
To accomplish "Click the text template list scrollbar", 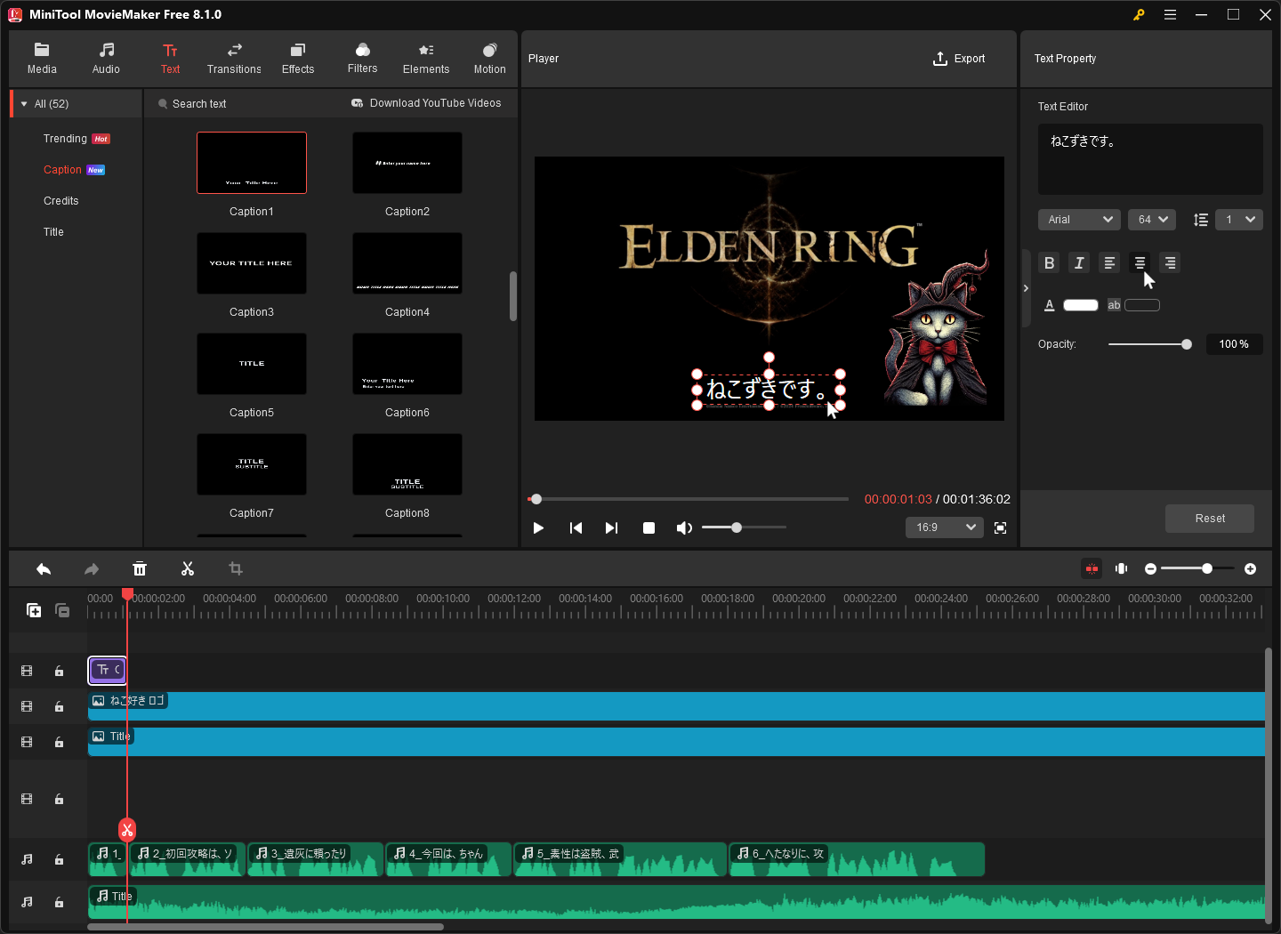I will pyautogui.click(x=512, y=296).
